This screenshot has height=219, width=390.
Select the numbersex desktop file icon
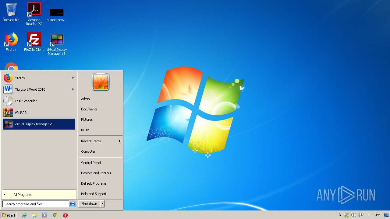tap(56, 14)
